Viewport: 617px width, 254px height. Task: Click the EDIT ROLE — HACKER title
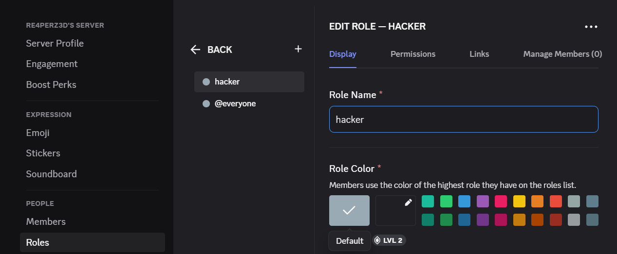pos(377,27)
